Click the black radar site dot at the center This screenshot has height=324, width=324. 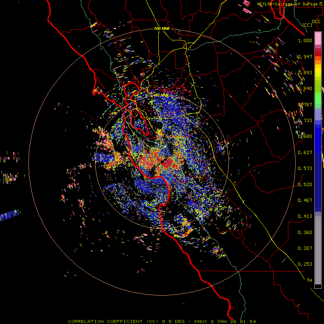click(x=162, y=162)
